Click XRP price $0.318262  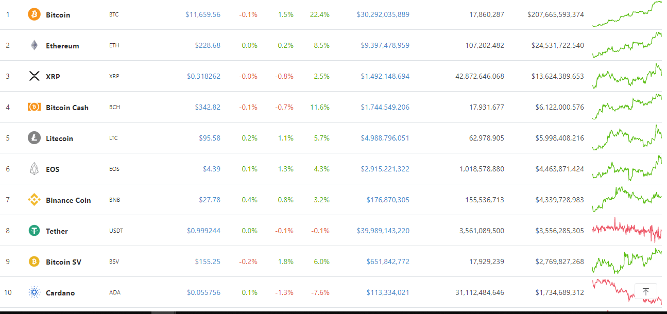[x=203, y=76]
